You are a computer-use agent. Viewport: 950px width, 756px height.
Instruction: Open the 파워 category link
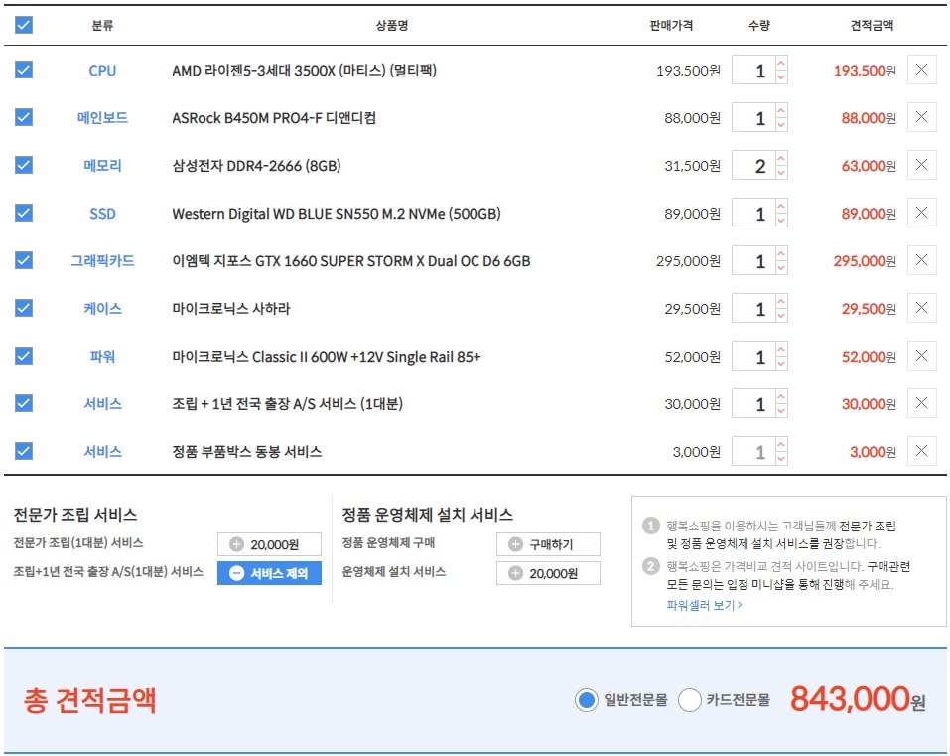click(102, 357)
